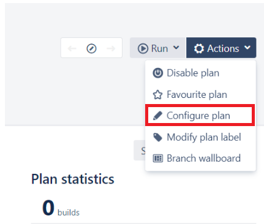Click the gear icon in Actions button
The image size is (264, 224).
click(x=199, y=49)
